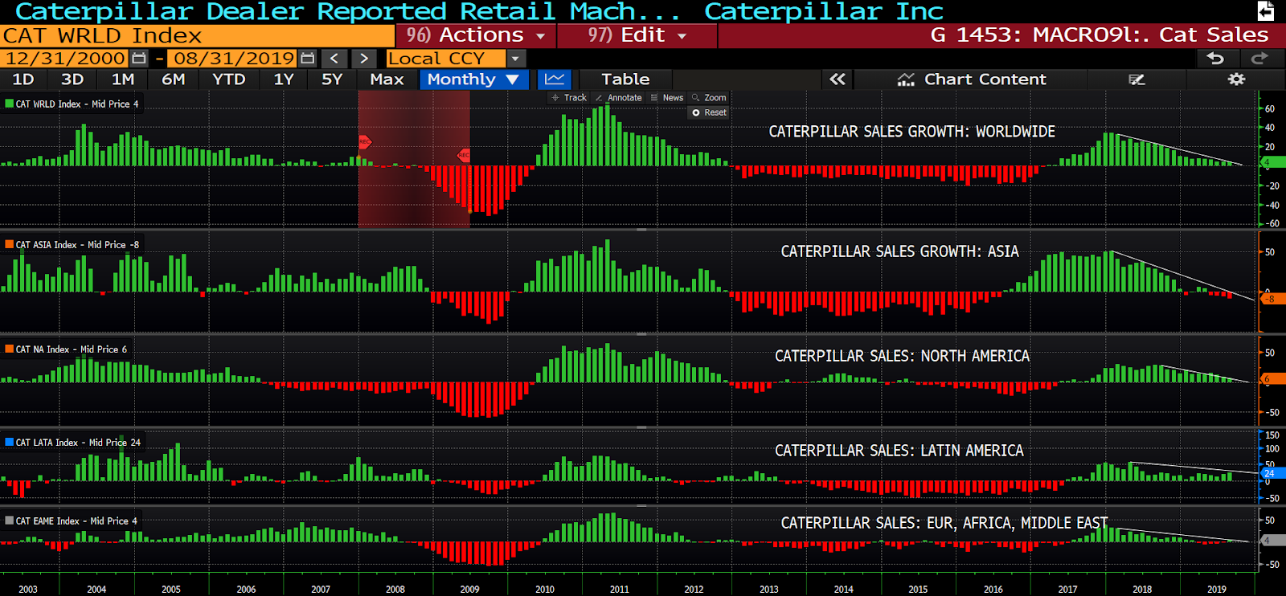Click the G 1453 Cat Sales chart title
This screenshot has width=1286, height=596.
point(1099,35)
